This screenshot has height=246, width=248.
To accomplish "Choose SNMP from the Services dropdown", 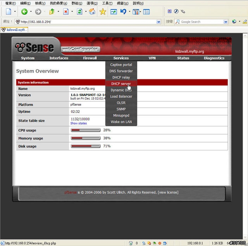I will tap(121, 109).
